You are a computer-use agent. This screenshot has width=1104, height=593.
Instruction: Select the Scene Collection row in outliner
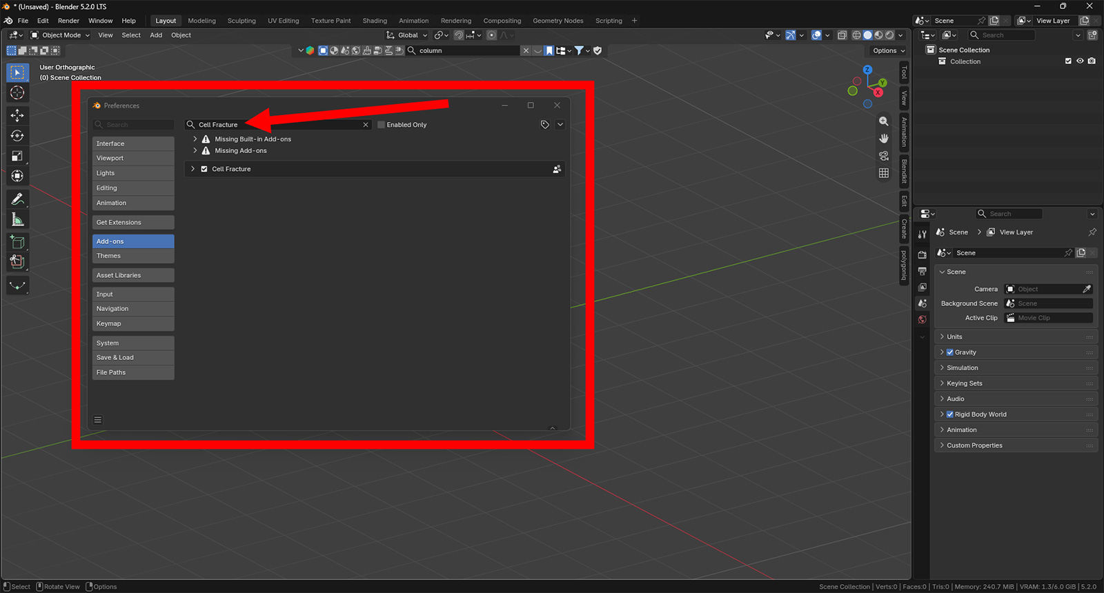tap(963, 50)
